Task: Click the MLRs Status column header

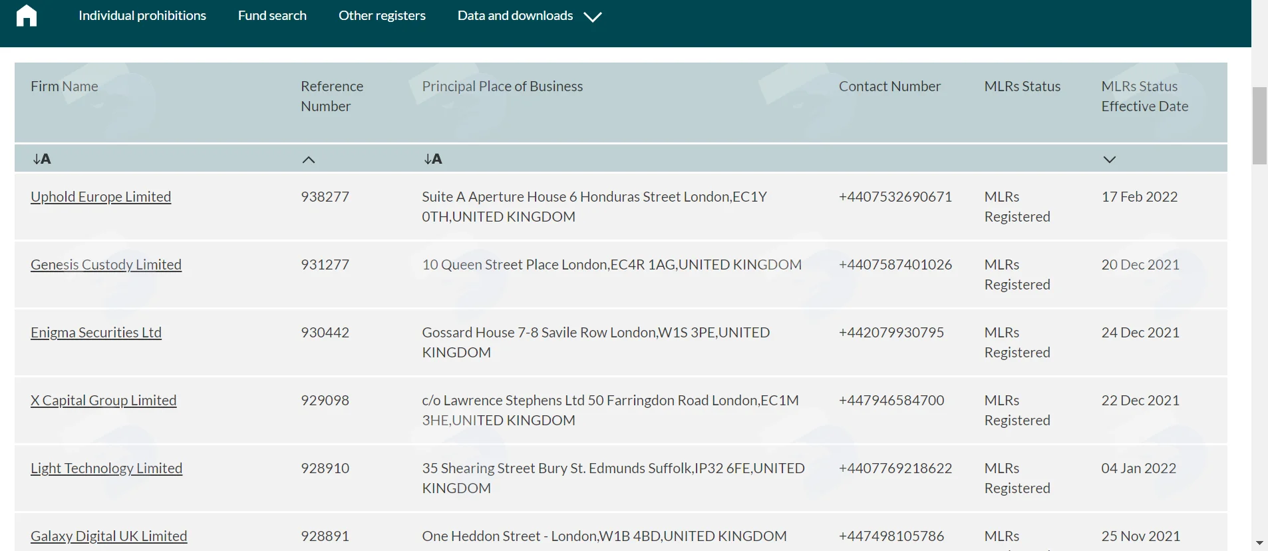Action: pos(1023,87)
